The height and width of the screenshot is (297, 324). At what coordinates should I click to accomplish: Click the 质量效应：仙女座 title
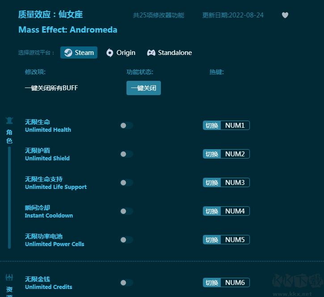click(50, 14)
